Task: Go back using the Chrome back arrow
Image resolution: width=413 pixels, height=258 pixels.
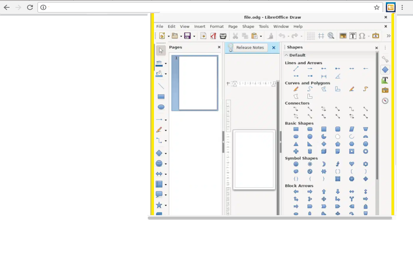Action: coord(6,7)
